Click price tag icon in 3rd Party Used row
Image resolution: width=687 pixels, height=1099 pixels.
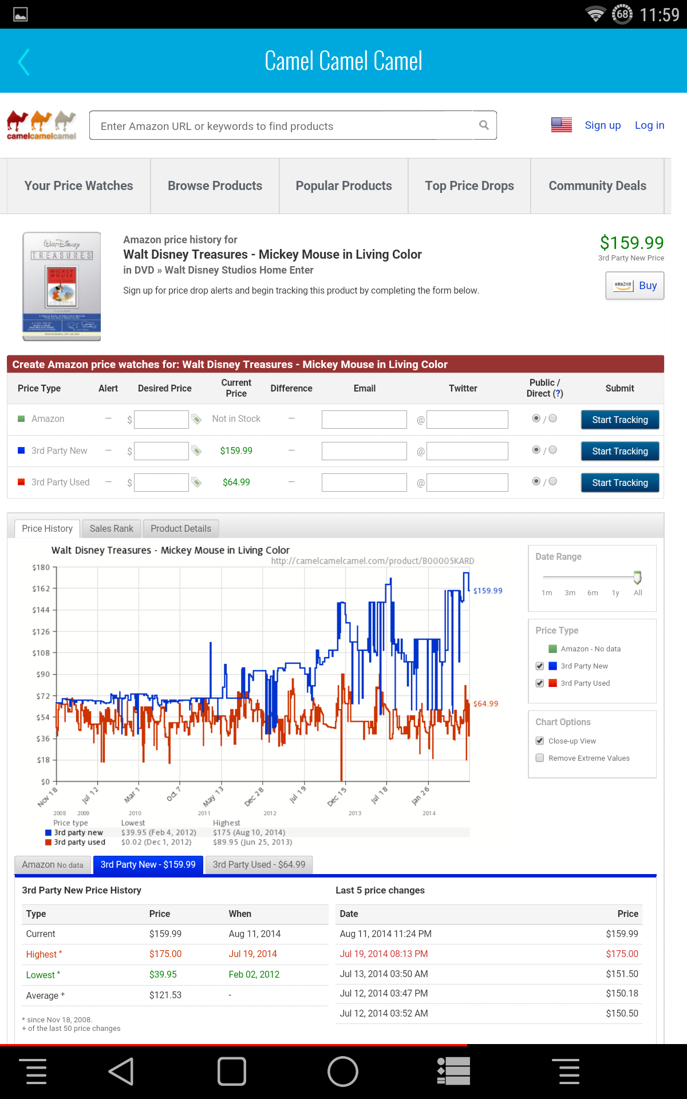[196, 483]
